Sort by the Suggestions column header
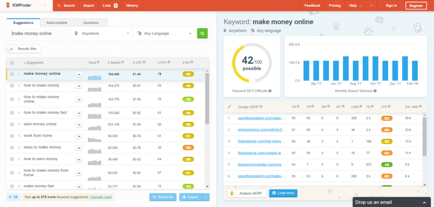434x207 pixels. coord(33,63)
